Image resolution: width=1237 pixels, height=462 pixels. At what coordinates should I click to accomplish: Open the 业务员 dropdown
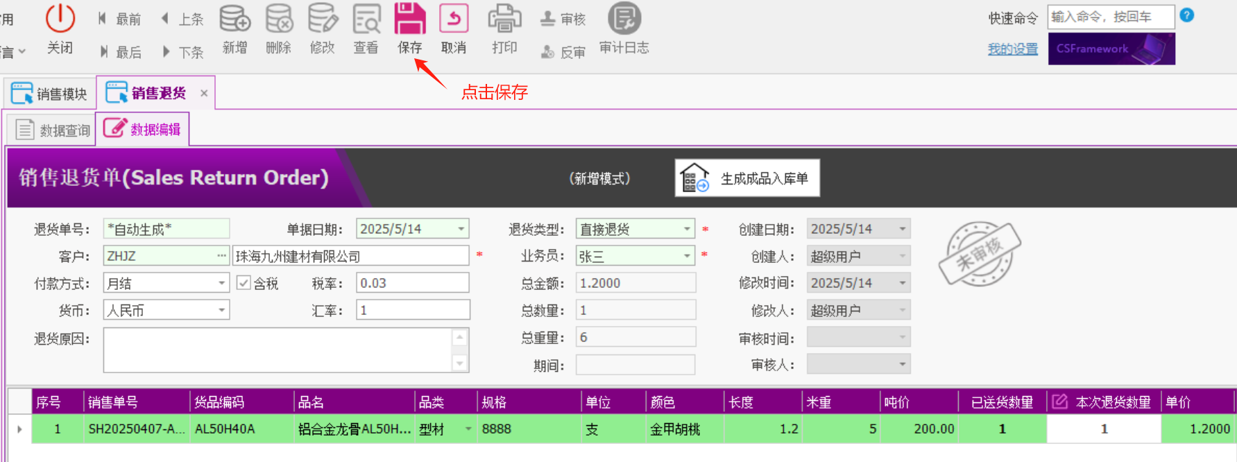pyautogui.click(x=687, y=256)
